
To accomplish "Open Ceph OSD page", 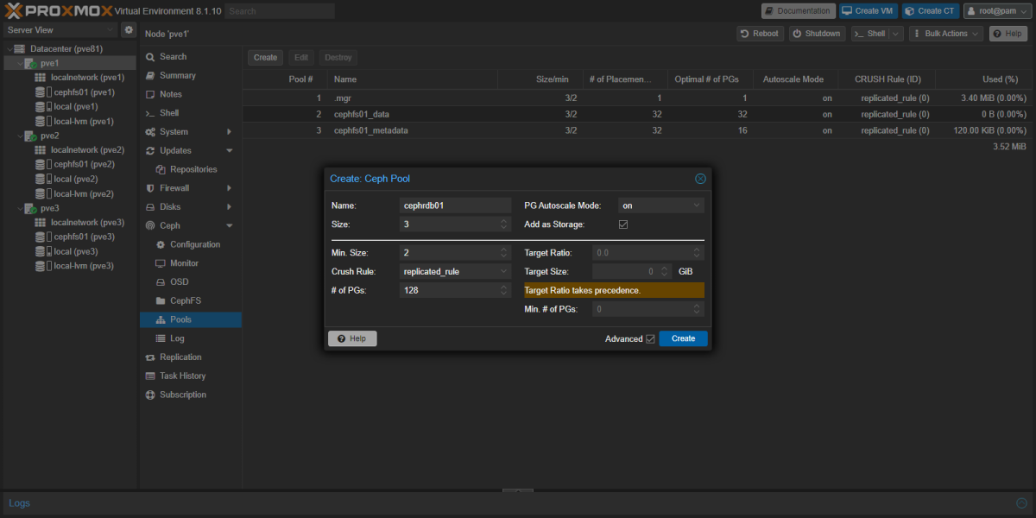I will pyautogui.click(x=179, y=282).
